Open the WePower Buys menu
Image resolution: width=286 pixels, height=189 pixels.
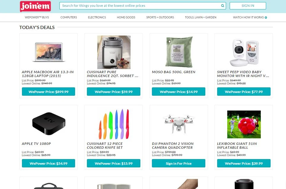37,17
